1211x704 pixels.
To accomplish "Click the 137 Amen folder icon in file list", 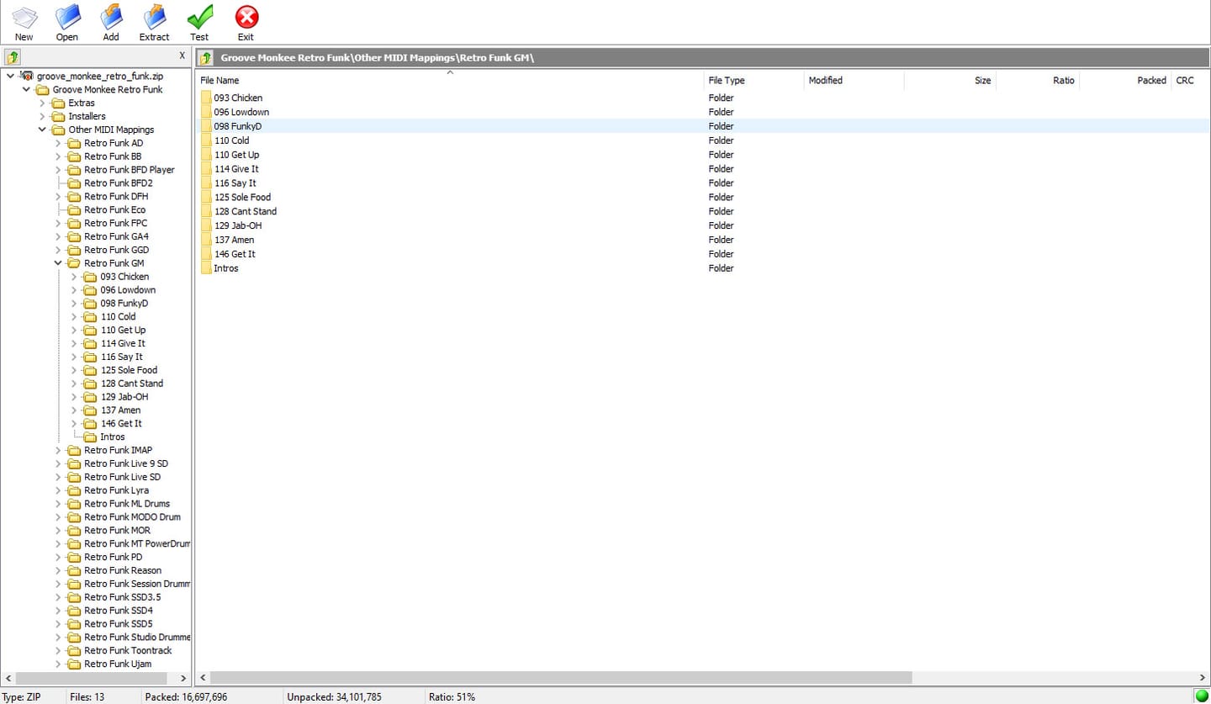I will click(x=206, y=240).
